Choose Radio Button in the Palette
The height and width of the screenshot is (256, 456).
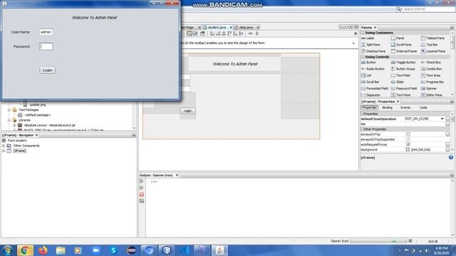(x=373, y=69)
